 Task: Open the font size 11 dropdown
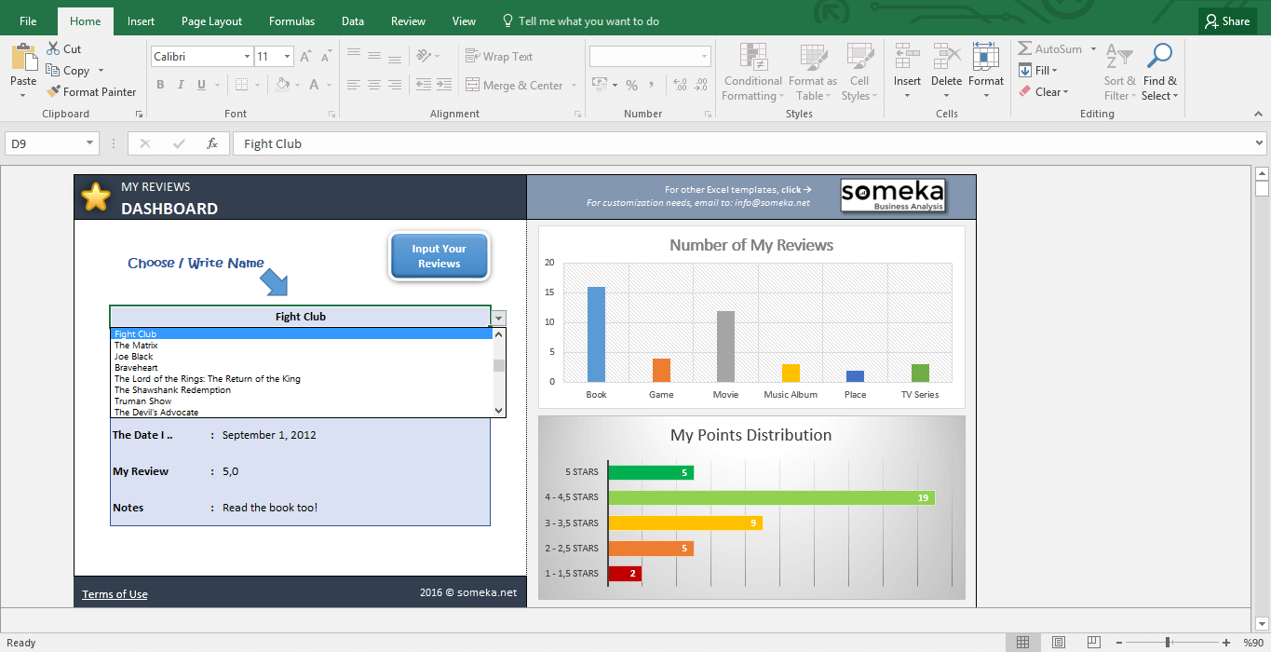point(288,57)
